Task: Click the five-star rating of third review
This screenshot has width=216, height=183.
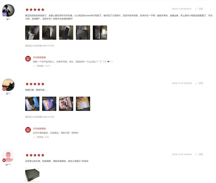Action: point(35,155)
